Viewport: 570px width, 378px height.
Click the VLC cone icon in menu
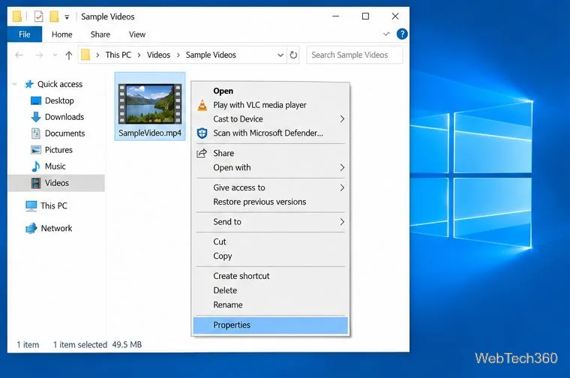pyautogui.click(x=202, y=105)
